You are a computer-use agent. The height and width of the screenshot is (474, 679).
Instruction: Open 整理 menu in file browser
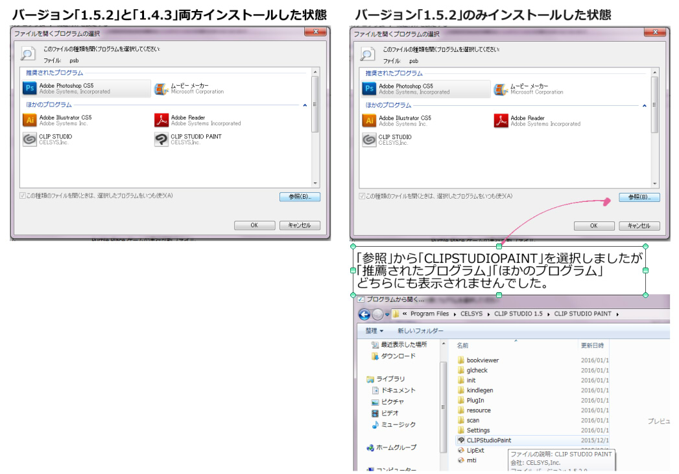(x=375, y=331)
